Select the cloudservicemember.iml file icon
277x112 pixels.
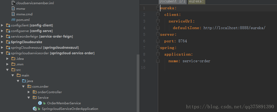[x=13, y=3]
